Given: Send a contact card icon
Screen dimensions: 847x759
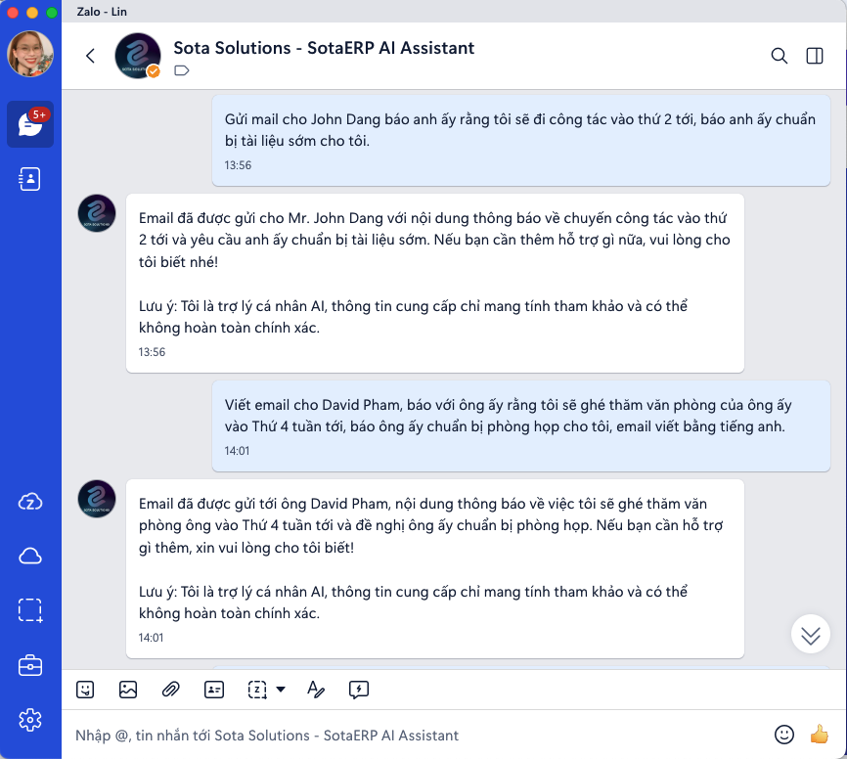Looking at the screenshot, I should click(x=214, y=690).
